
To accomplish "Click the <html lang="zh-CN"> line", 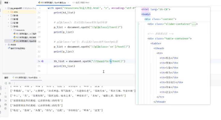I will click(x=156, y=9).
